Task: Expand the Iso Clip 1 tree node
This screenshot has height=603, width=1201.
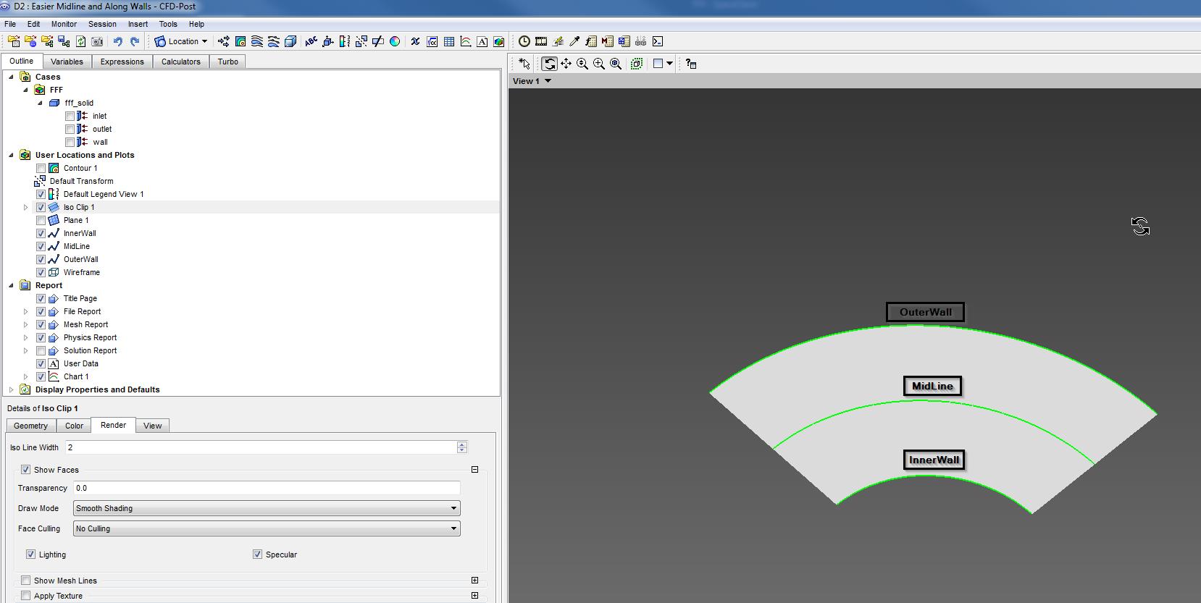Action: pyautogui.click(x=26, y=207)
